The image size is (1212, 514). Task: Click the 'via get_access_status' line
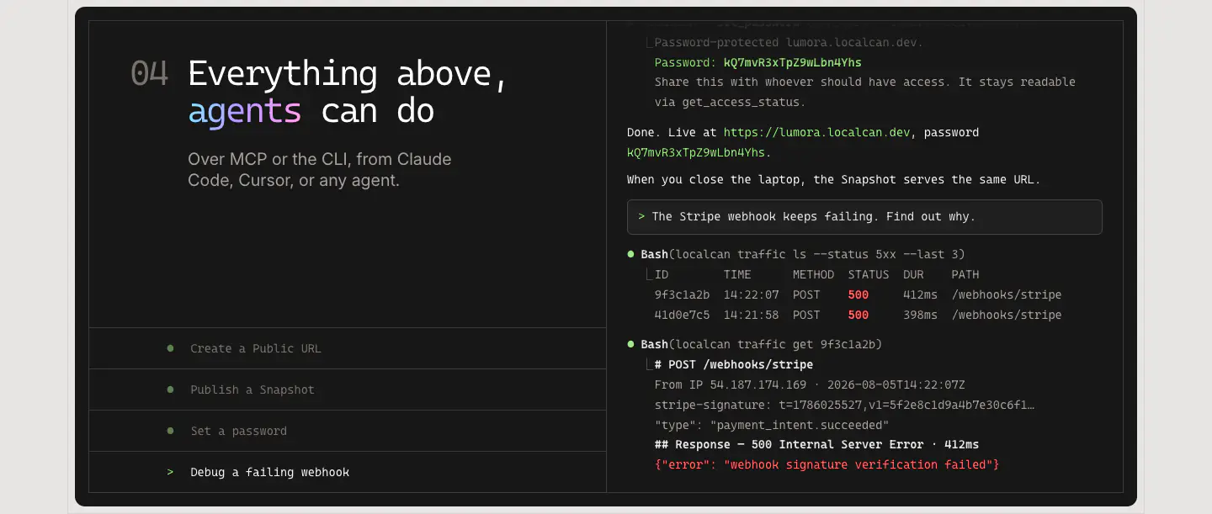(x=731, y=103)
